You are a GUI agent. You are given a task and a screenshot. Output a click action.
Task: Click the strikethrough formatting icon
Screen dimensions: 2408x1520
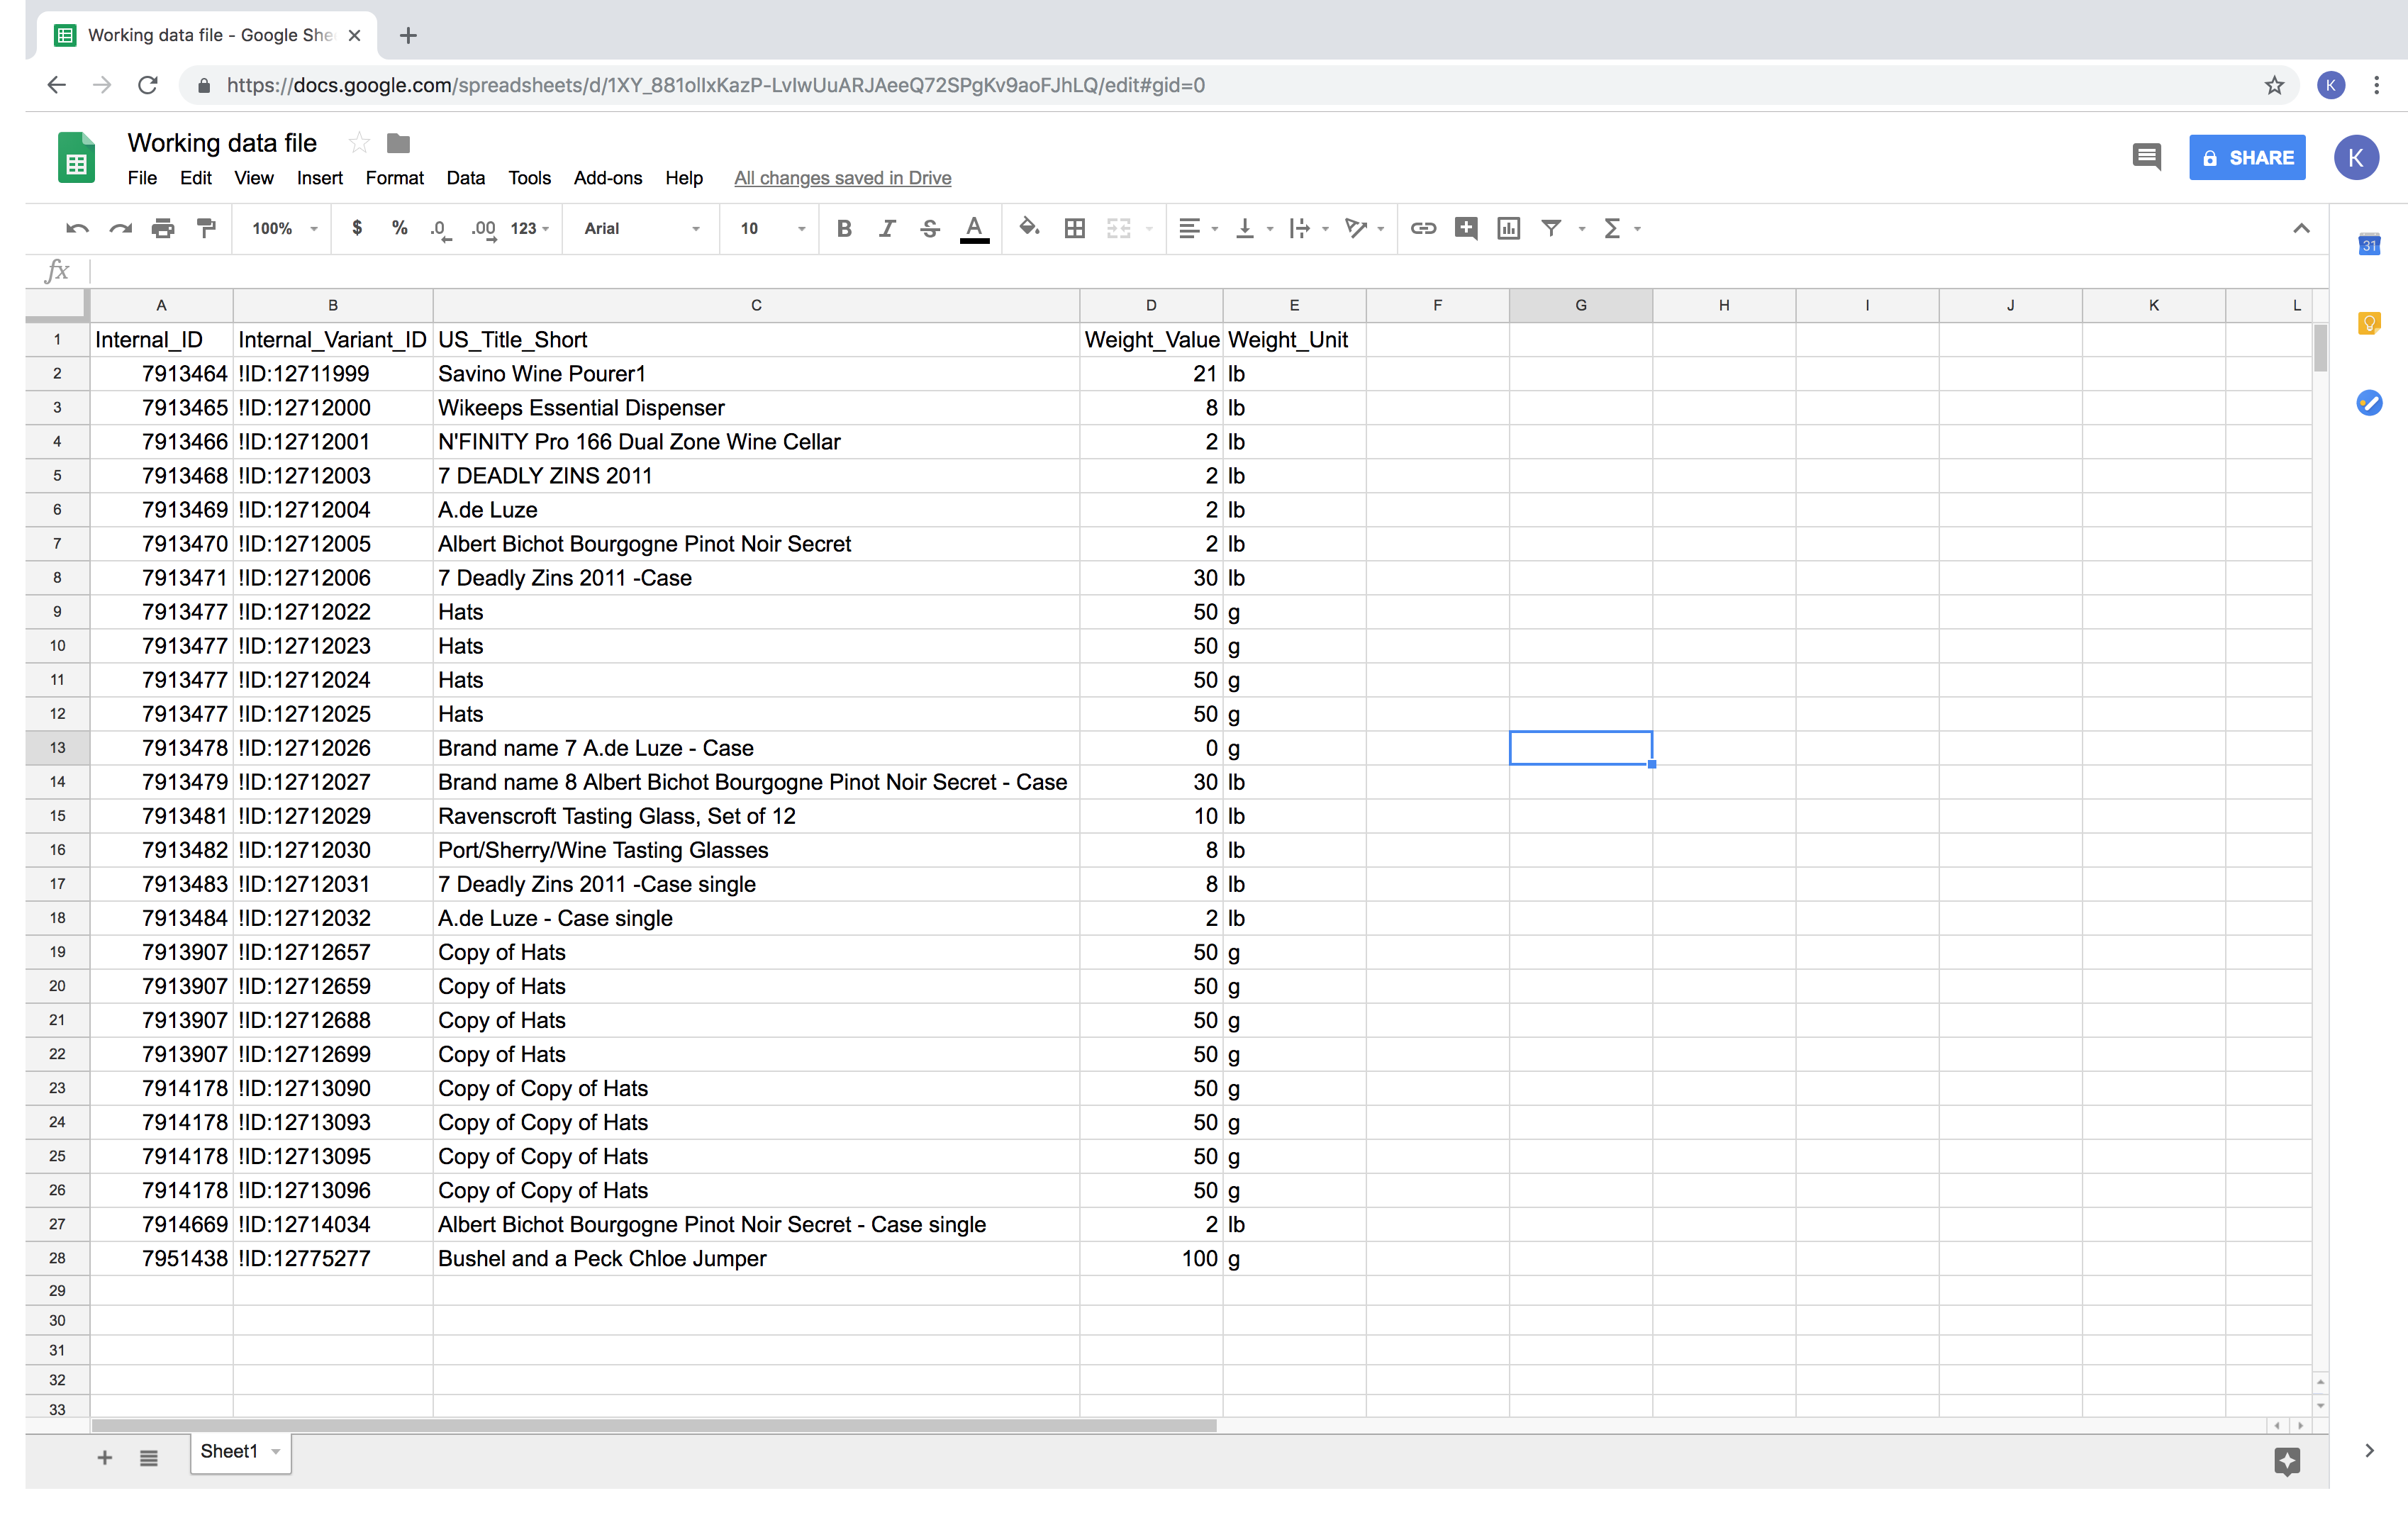[930, 230]
